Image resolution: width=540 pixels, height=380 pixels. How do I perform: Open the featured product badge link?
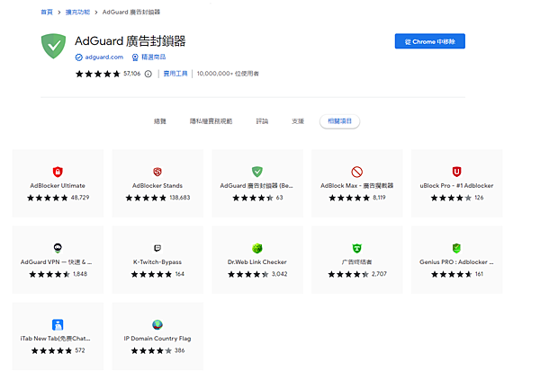[154, 57]
